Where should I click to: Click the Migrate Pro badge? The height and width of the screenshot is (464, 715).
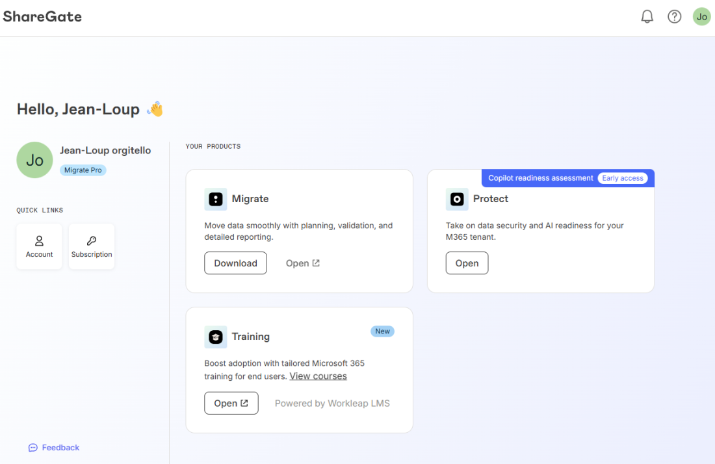(83, 170)
